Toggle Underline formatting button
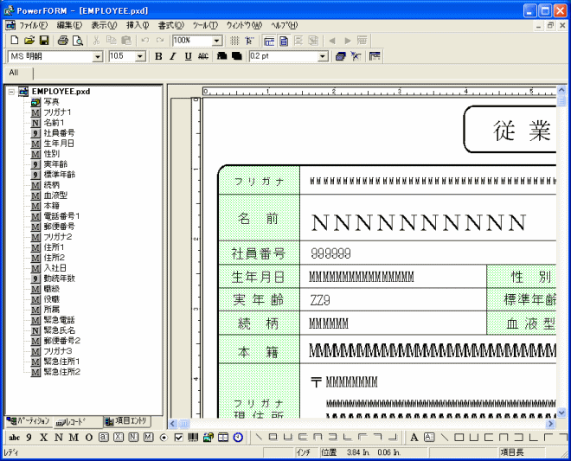571x461 pixels. (x=188, y=56)
